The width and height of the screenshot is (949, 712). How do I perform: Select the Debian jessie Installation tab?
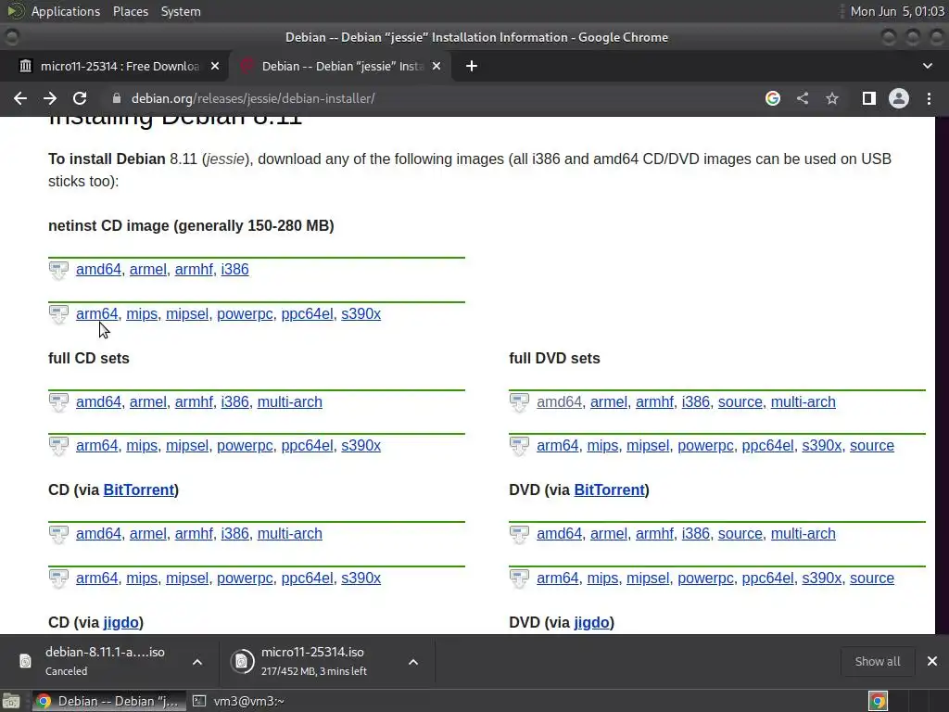click(339, 66)
